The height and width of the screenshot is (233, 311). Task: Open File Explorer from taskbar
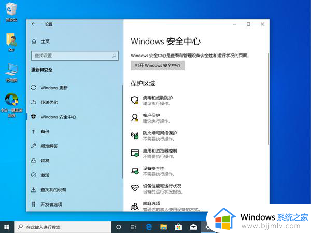(x=163, y=227)
